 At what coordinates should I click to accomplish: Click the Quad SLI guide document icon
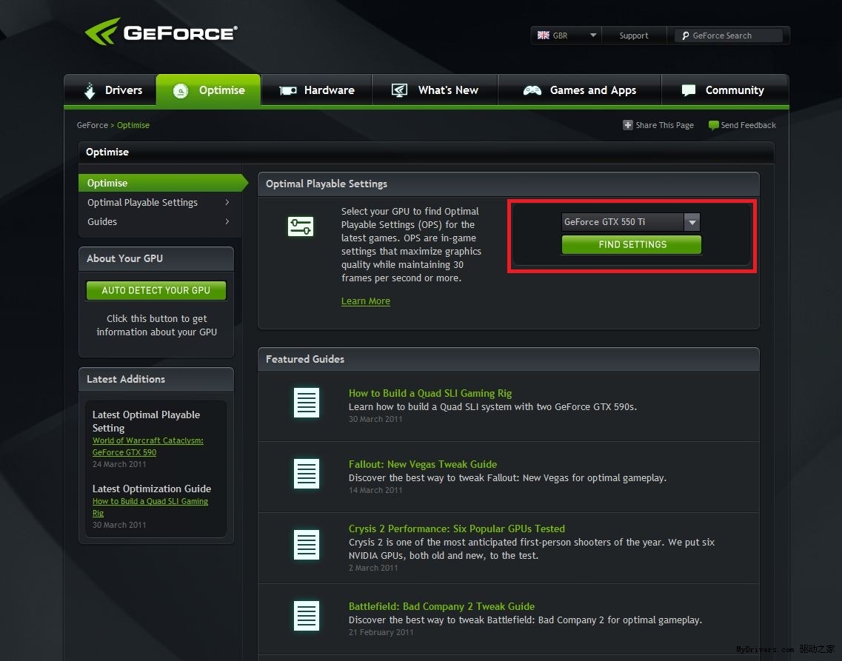coord(306,403)
